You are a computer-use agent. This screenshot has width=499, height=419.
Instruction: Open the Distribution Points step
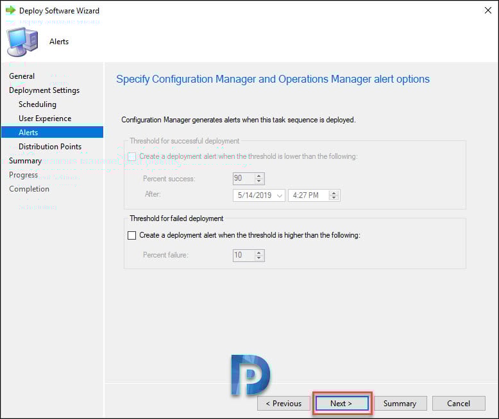(x=50, y=147)
